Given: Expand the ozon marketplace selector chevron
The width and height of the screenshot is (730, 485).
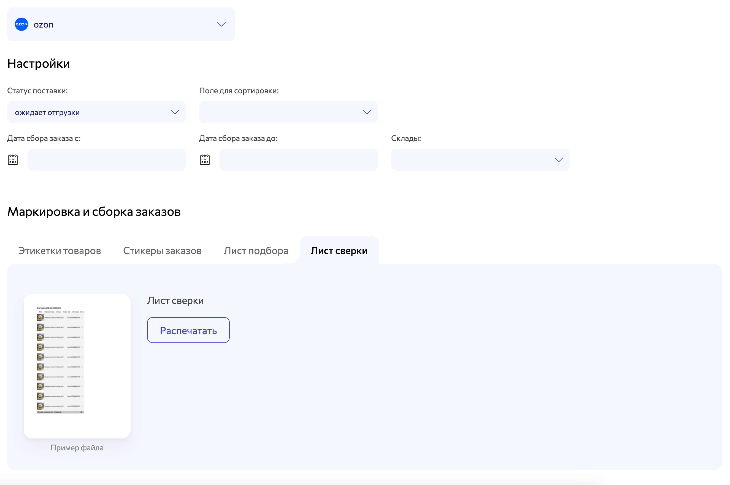Looking at the screenshot, I should (221, 24).
